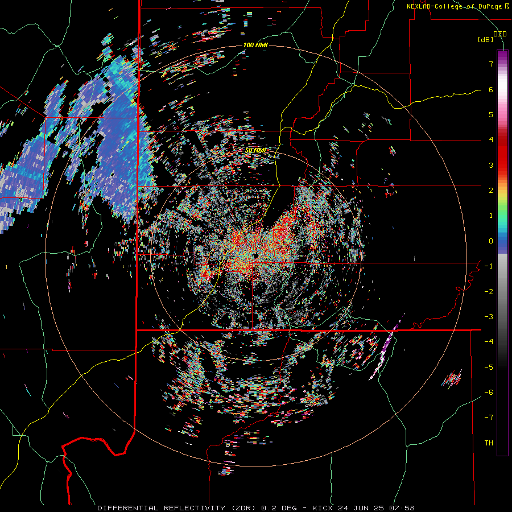Click the DIFFERENTIAL REFLECTIVITY (ZDR) caption text
The width and height of the screenshot is (512, 512).
coord(178,508)
